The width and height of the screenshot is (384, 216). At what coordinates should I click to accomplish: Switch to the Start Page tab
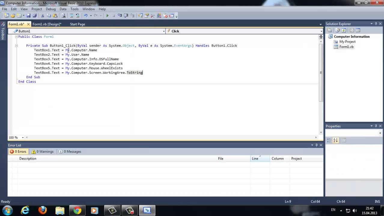[77, 24]
